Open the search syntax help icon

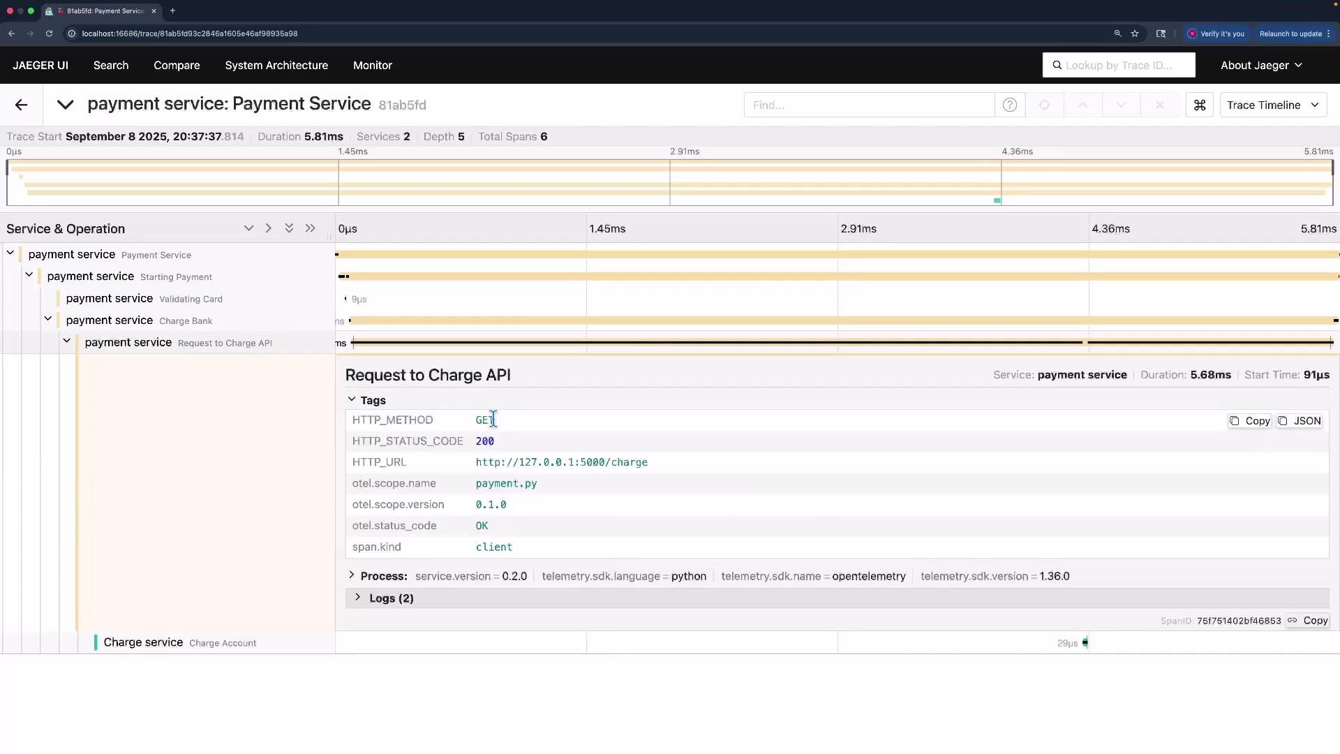tap(1010, 105)
